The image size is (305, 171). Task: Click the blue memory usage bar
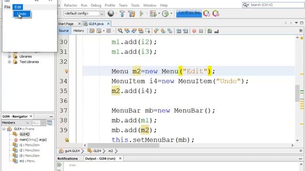189,14
